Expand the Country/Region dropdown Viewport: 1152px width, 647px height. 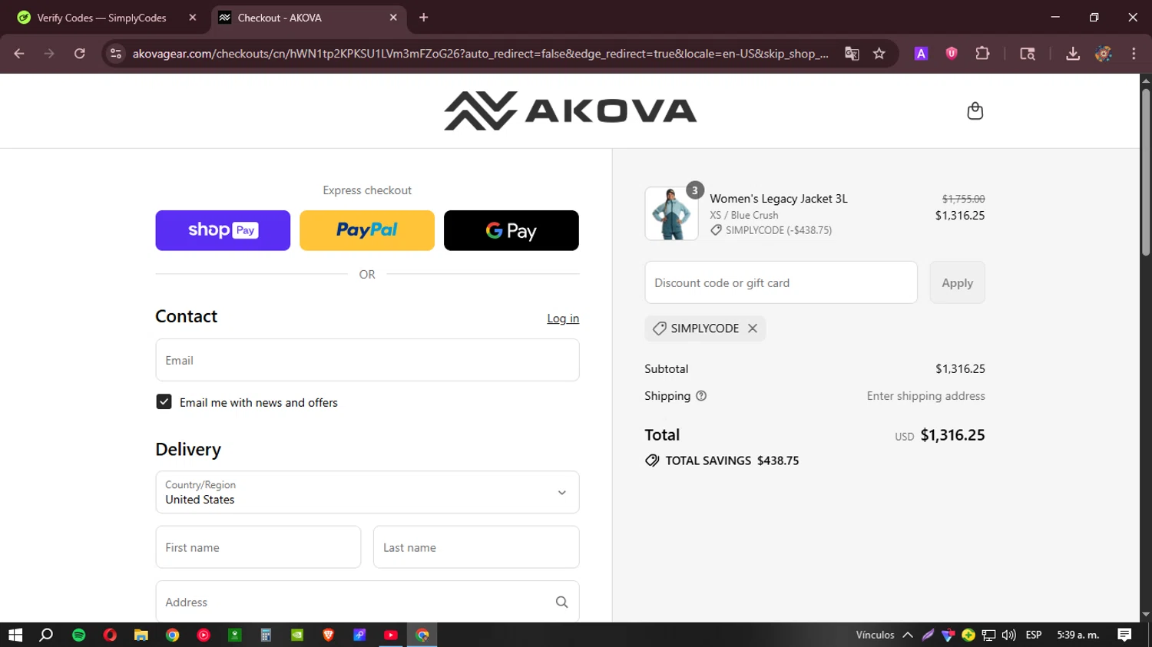(x=367, y=492)
